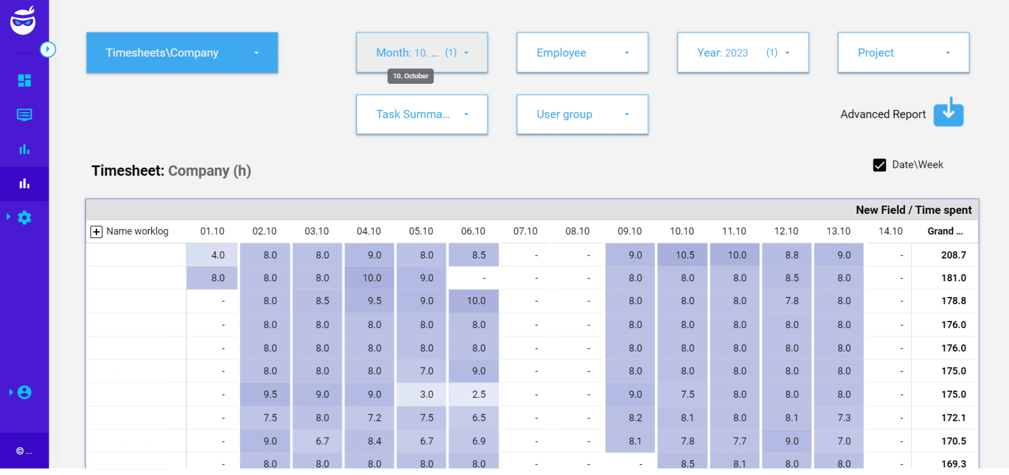The height and width of the screenshot is (475, 1009).
Task: Open the Timesheets\Company report selector
Action: point(182,53)
